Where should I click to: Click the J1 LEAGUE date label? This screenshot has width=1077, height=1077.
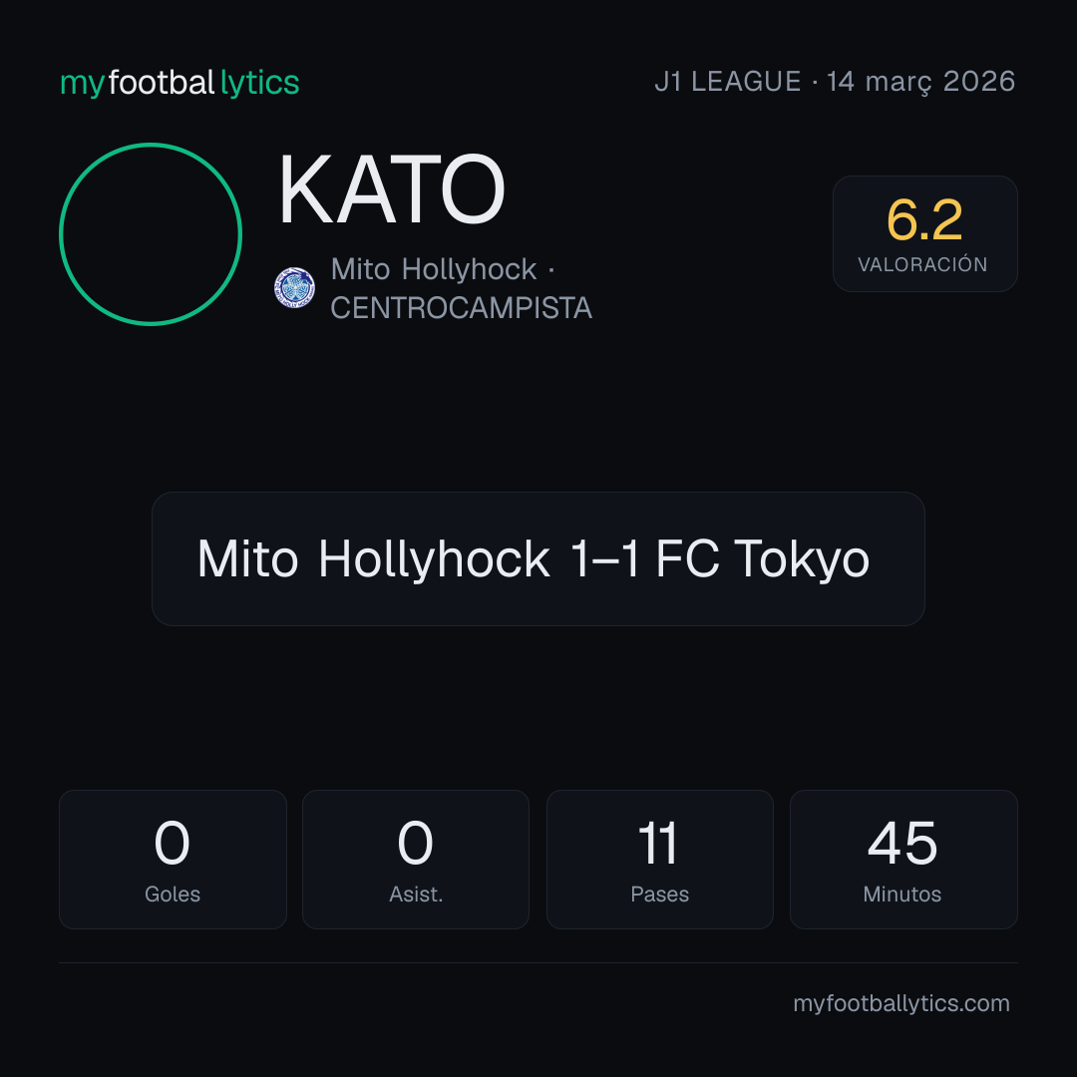click(x=835, y=82)
